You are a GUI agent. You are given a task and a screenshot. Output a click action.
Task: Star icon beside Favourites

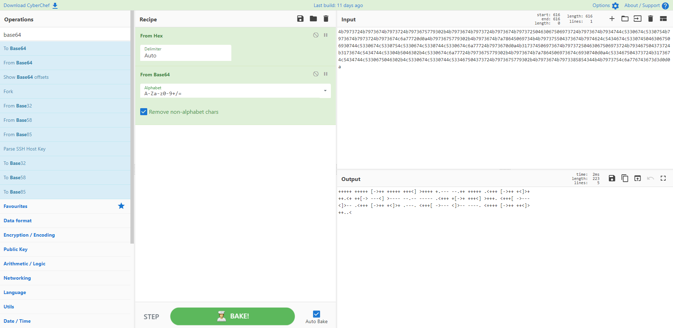pyautogui.click(x=121, y=206)
